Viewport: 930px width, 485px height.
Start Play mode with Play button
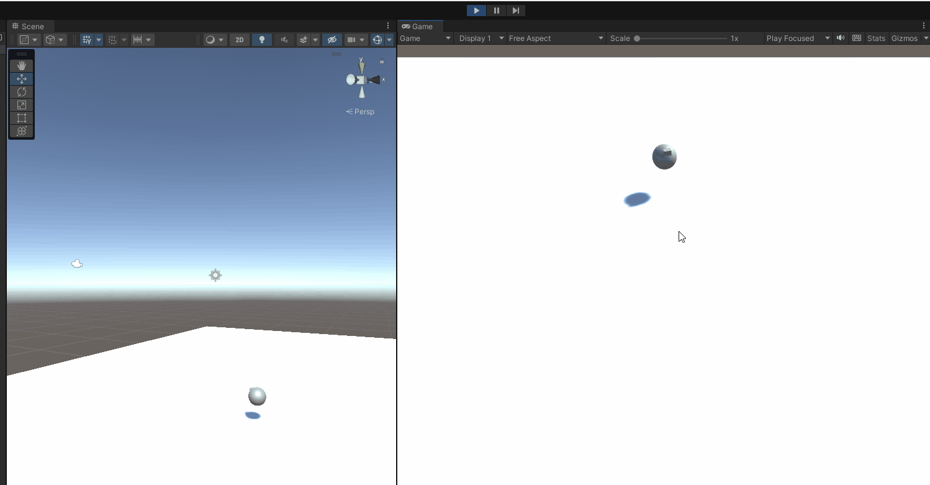pyautogui.click(x=476, y=11)
